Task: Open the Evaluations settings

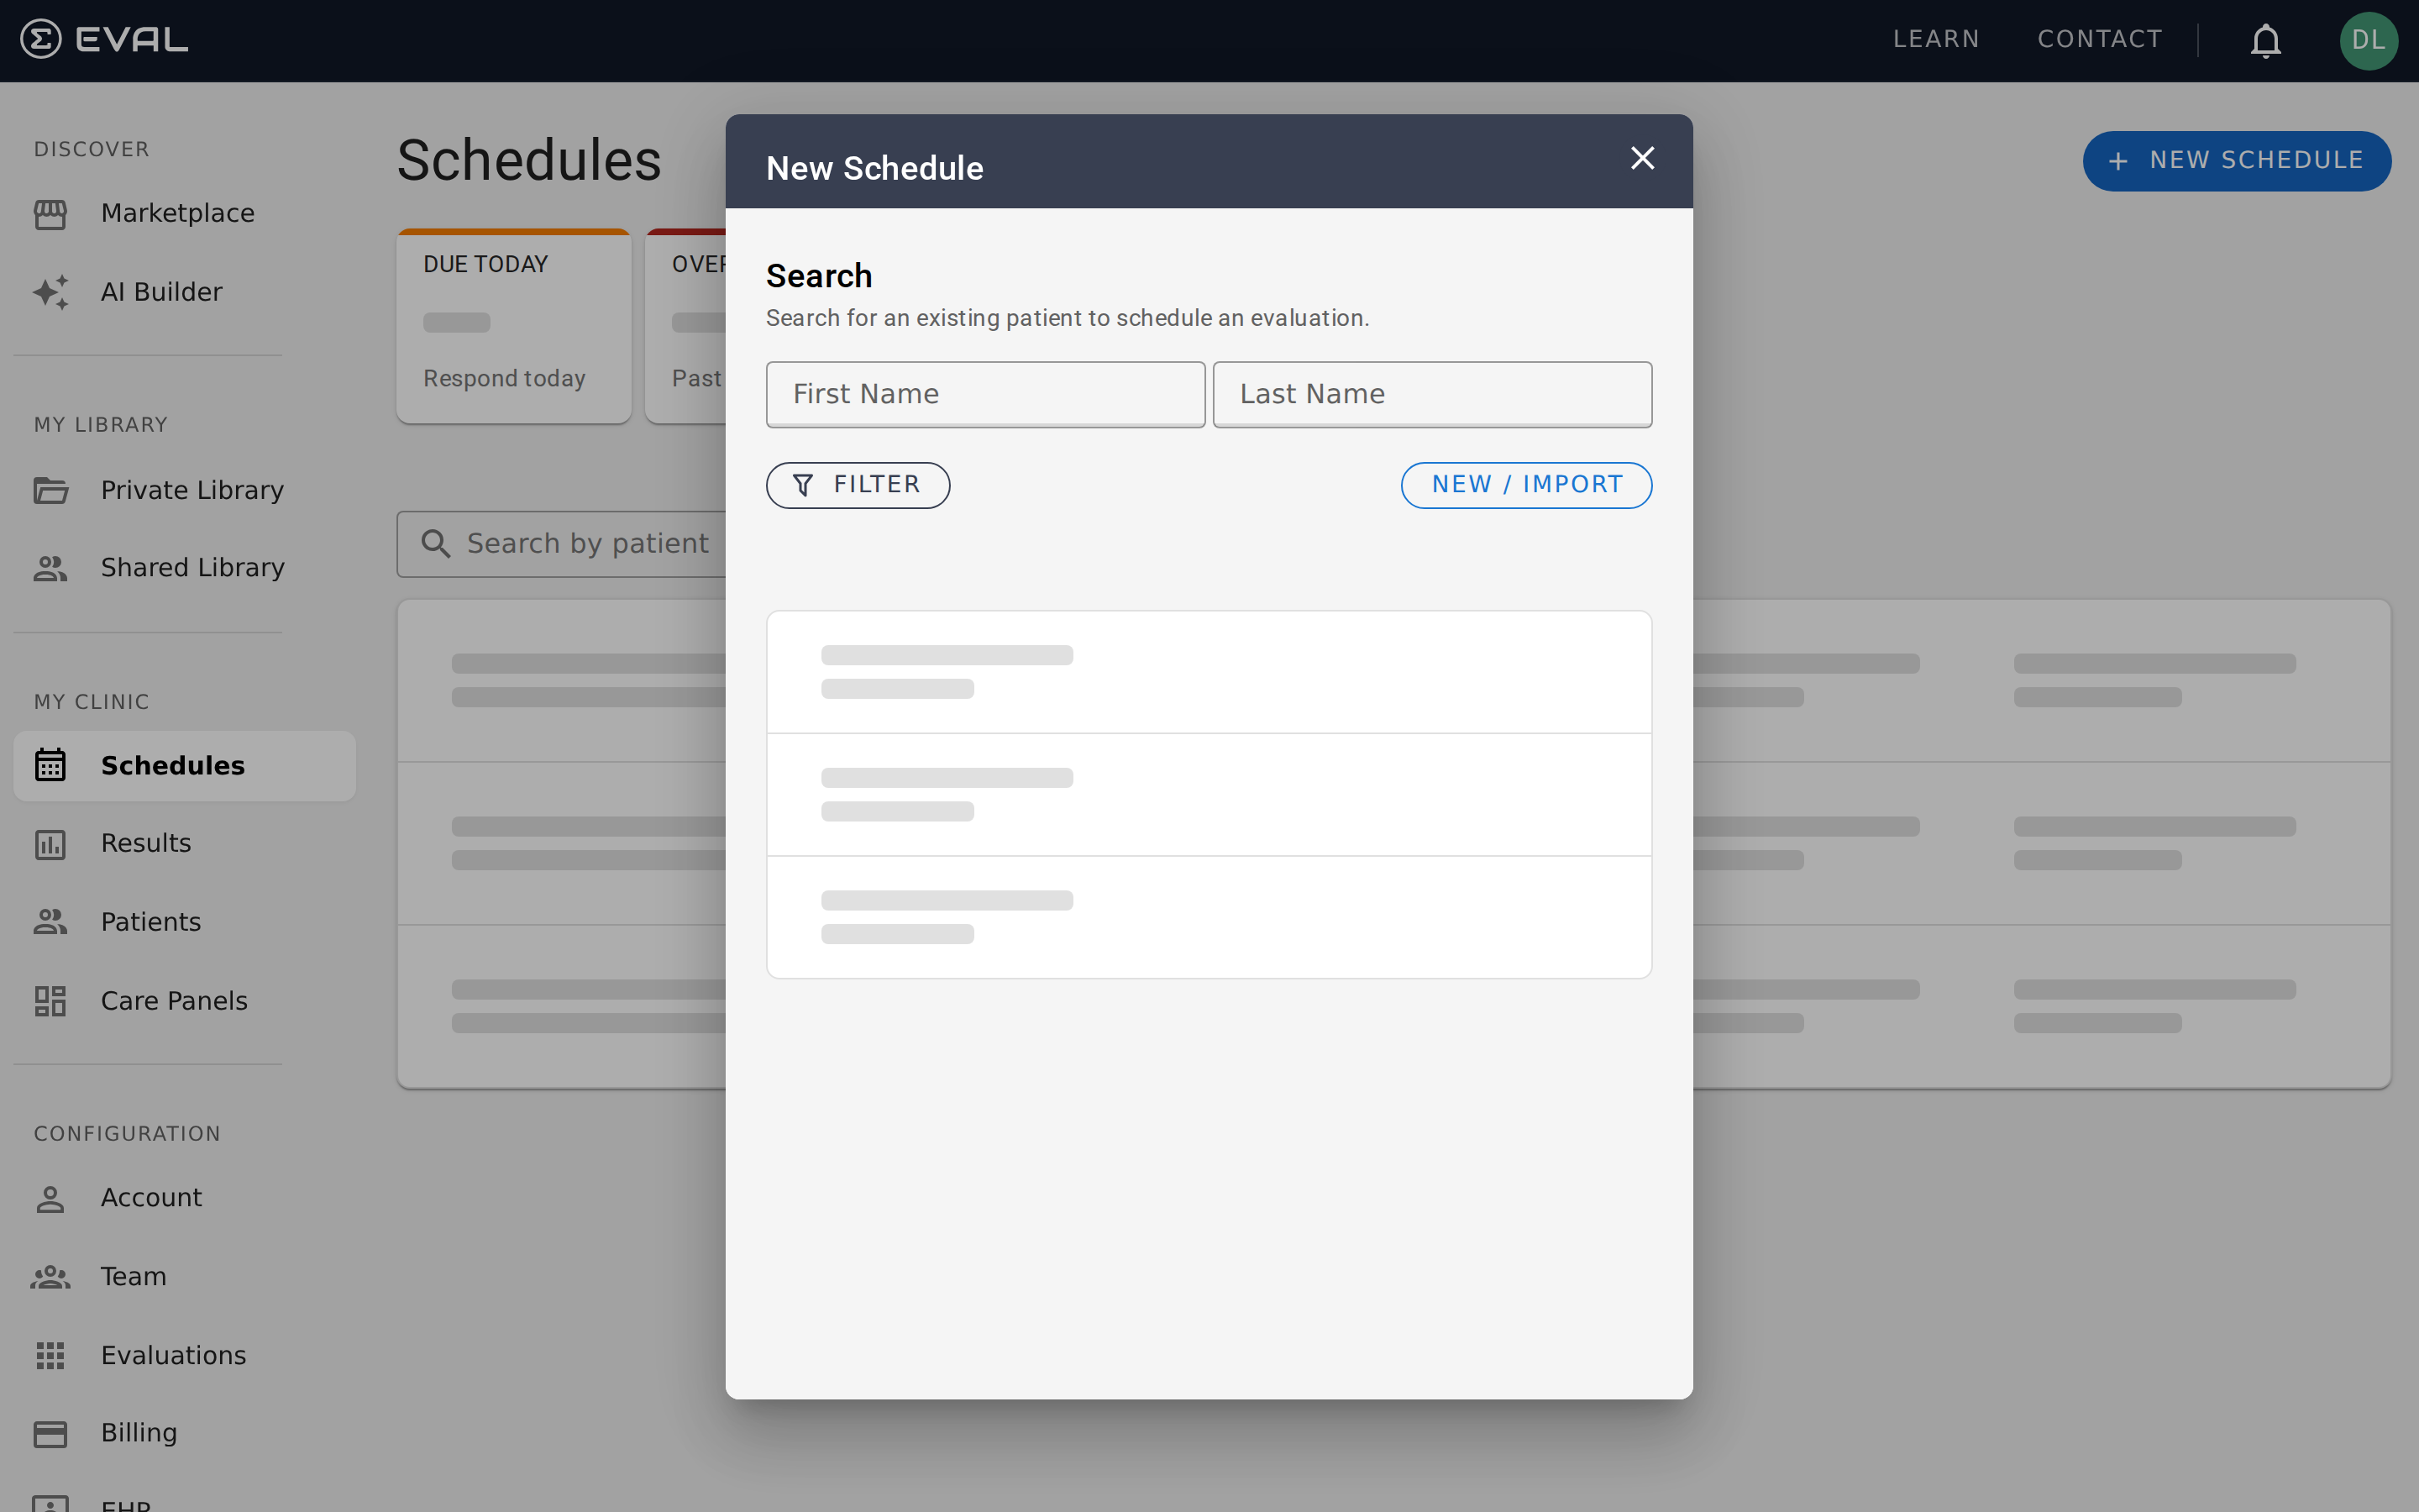Action: pyautogui.click(x=173, y=1355)
